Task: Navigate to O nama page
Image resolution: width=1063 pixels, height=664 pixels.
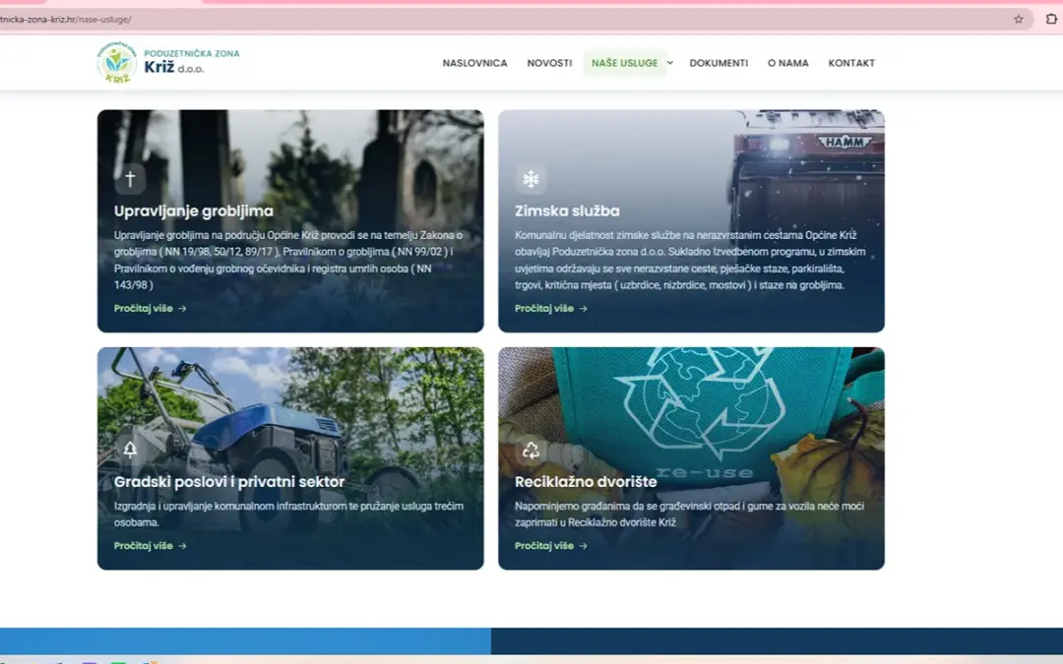Action: click(x=787, y=63)
